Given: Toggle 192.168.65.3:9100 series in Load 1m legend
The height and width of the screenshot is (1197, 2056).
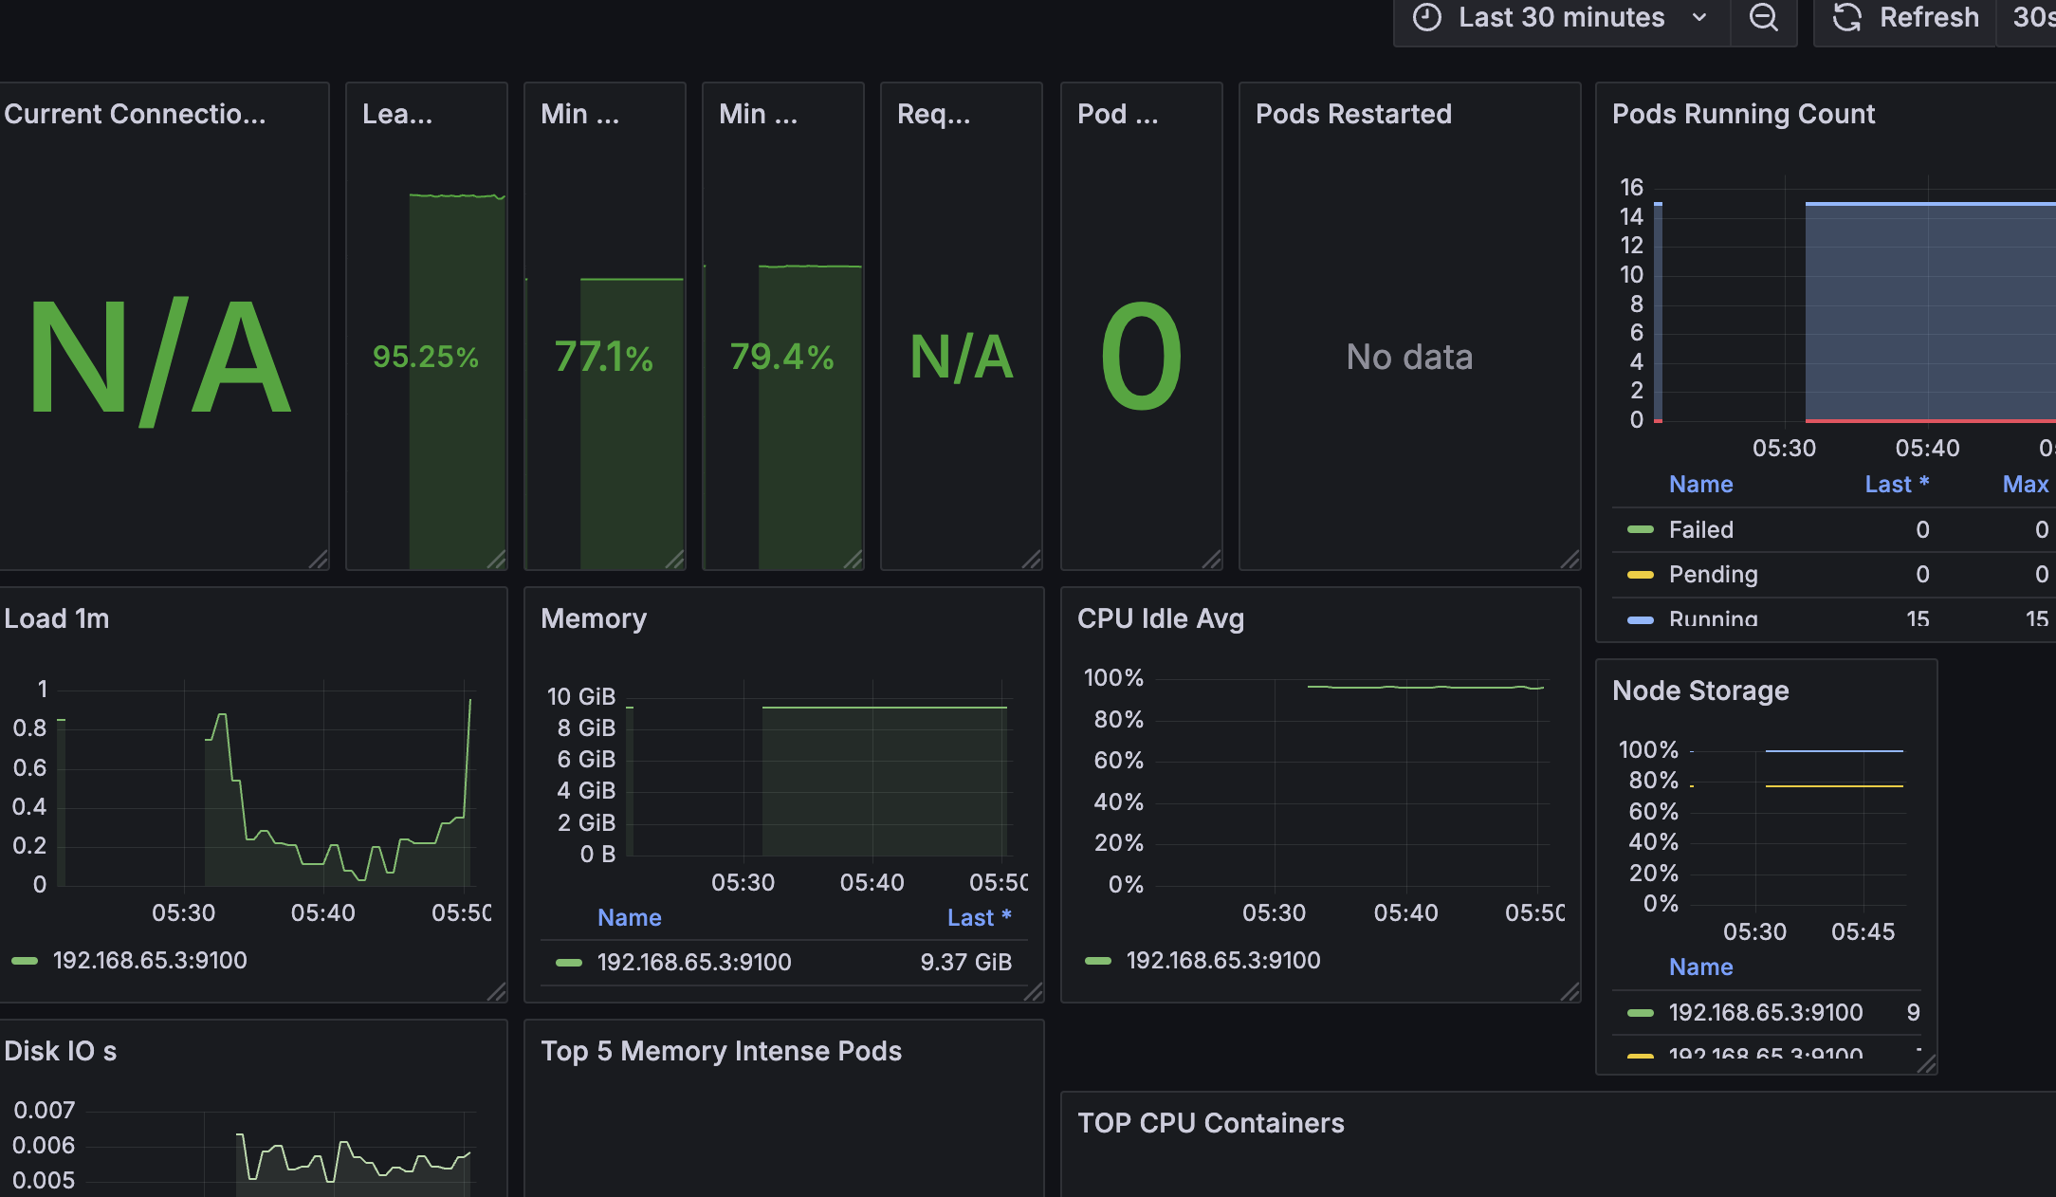Looking at the screenshot, I should (x=150, y=960).
